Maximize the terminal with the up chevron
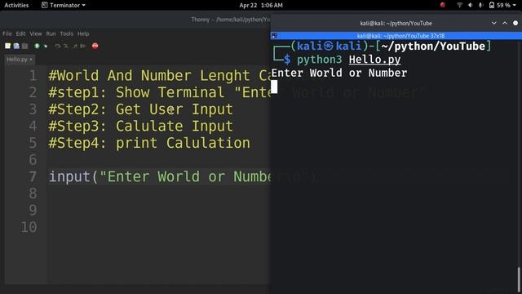522x294 pixels. point(505,23)
